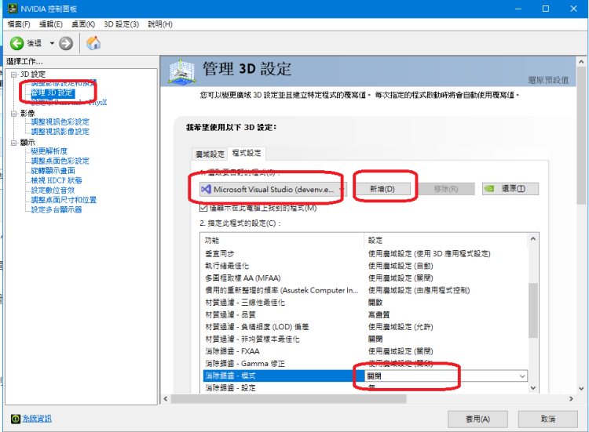
Task: Open the 檔案(F) menu
Action: tap(19, 24)
